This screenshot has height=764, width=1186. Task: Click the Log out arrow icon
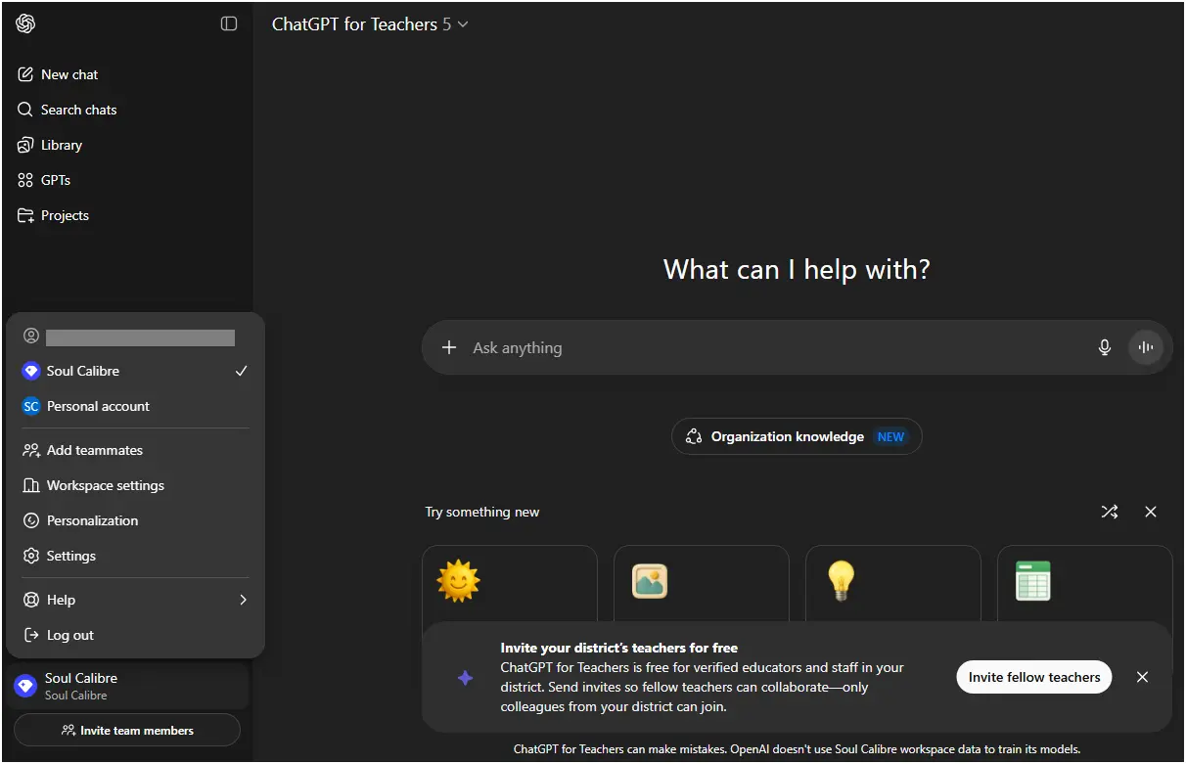31,635
